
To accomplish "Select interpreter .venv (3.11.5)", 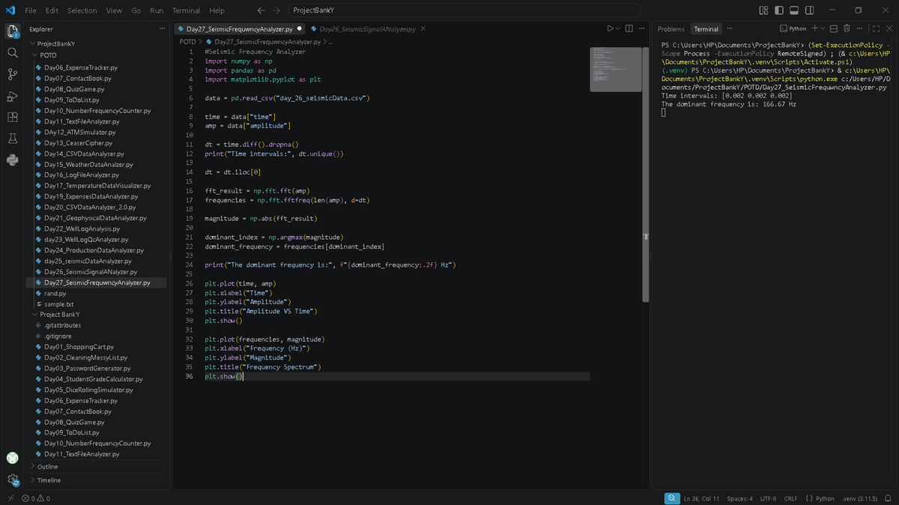I will [x=859, y=498].
